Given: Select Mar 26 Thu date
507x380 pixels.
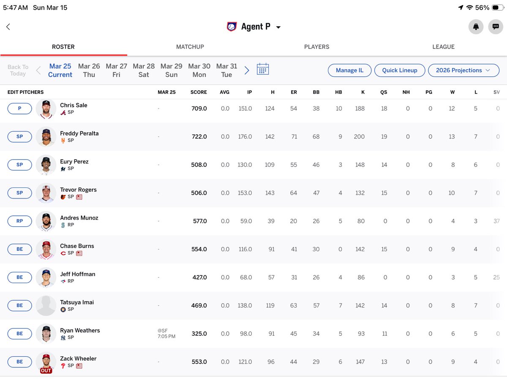Looking at the screenshot, I should pyautogui.click(x=89, y=70).
